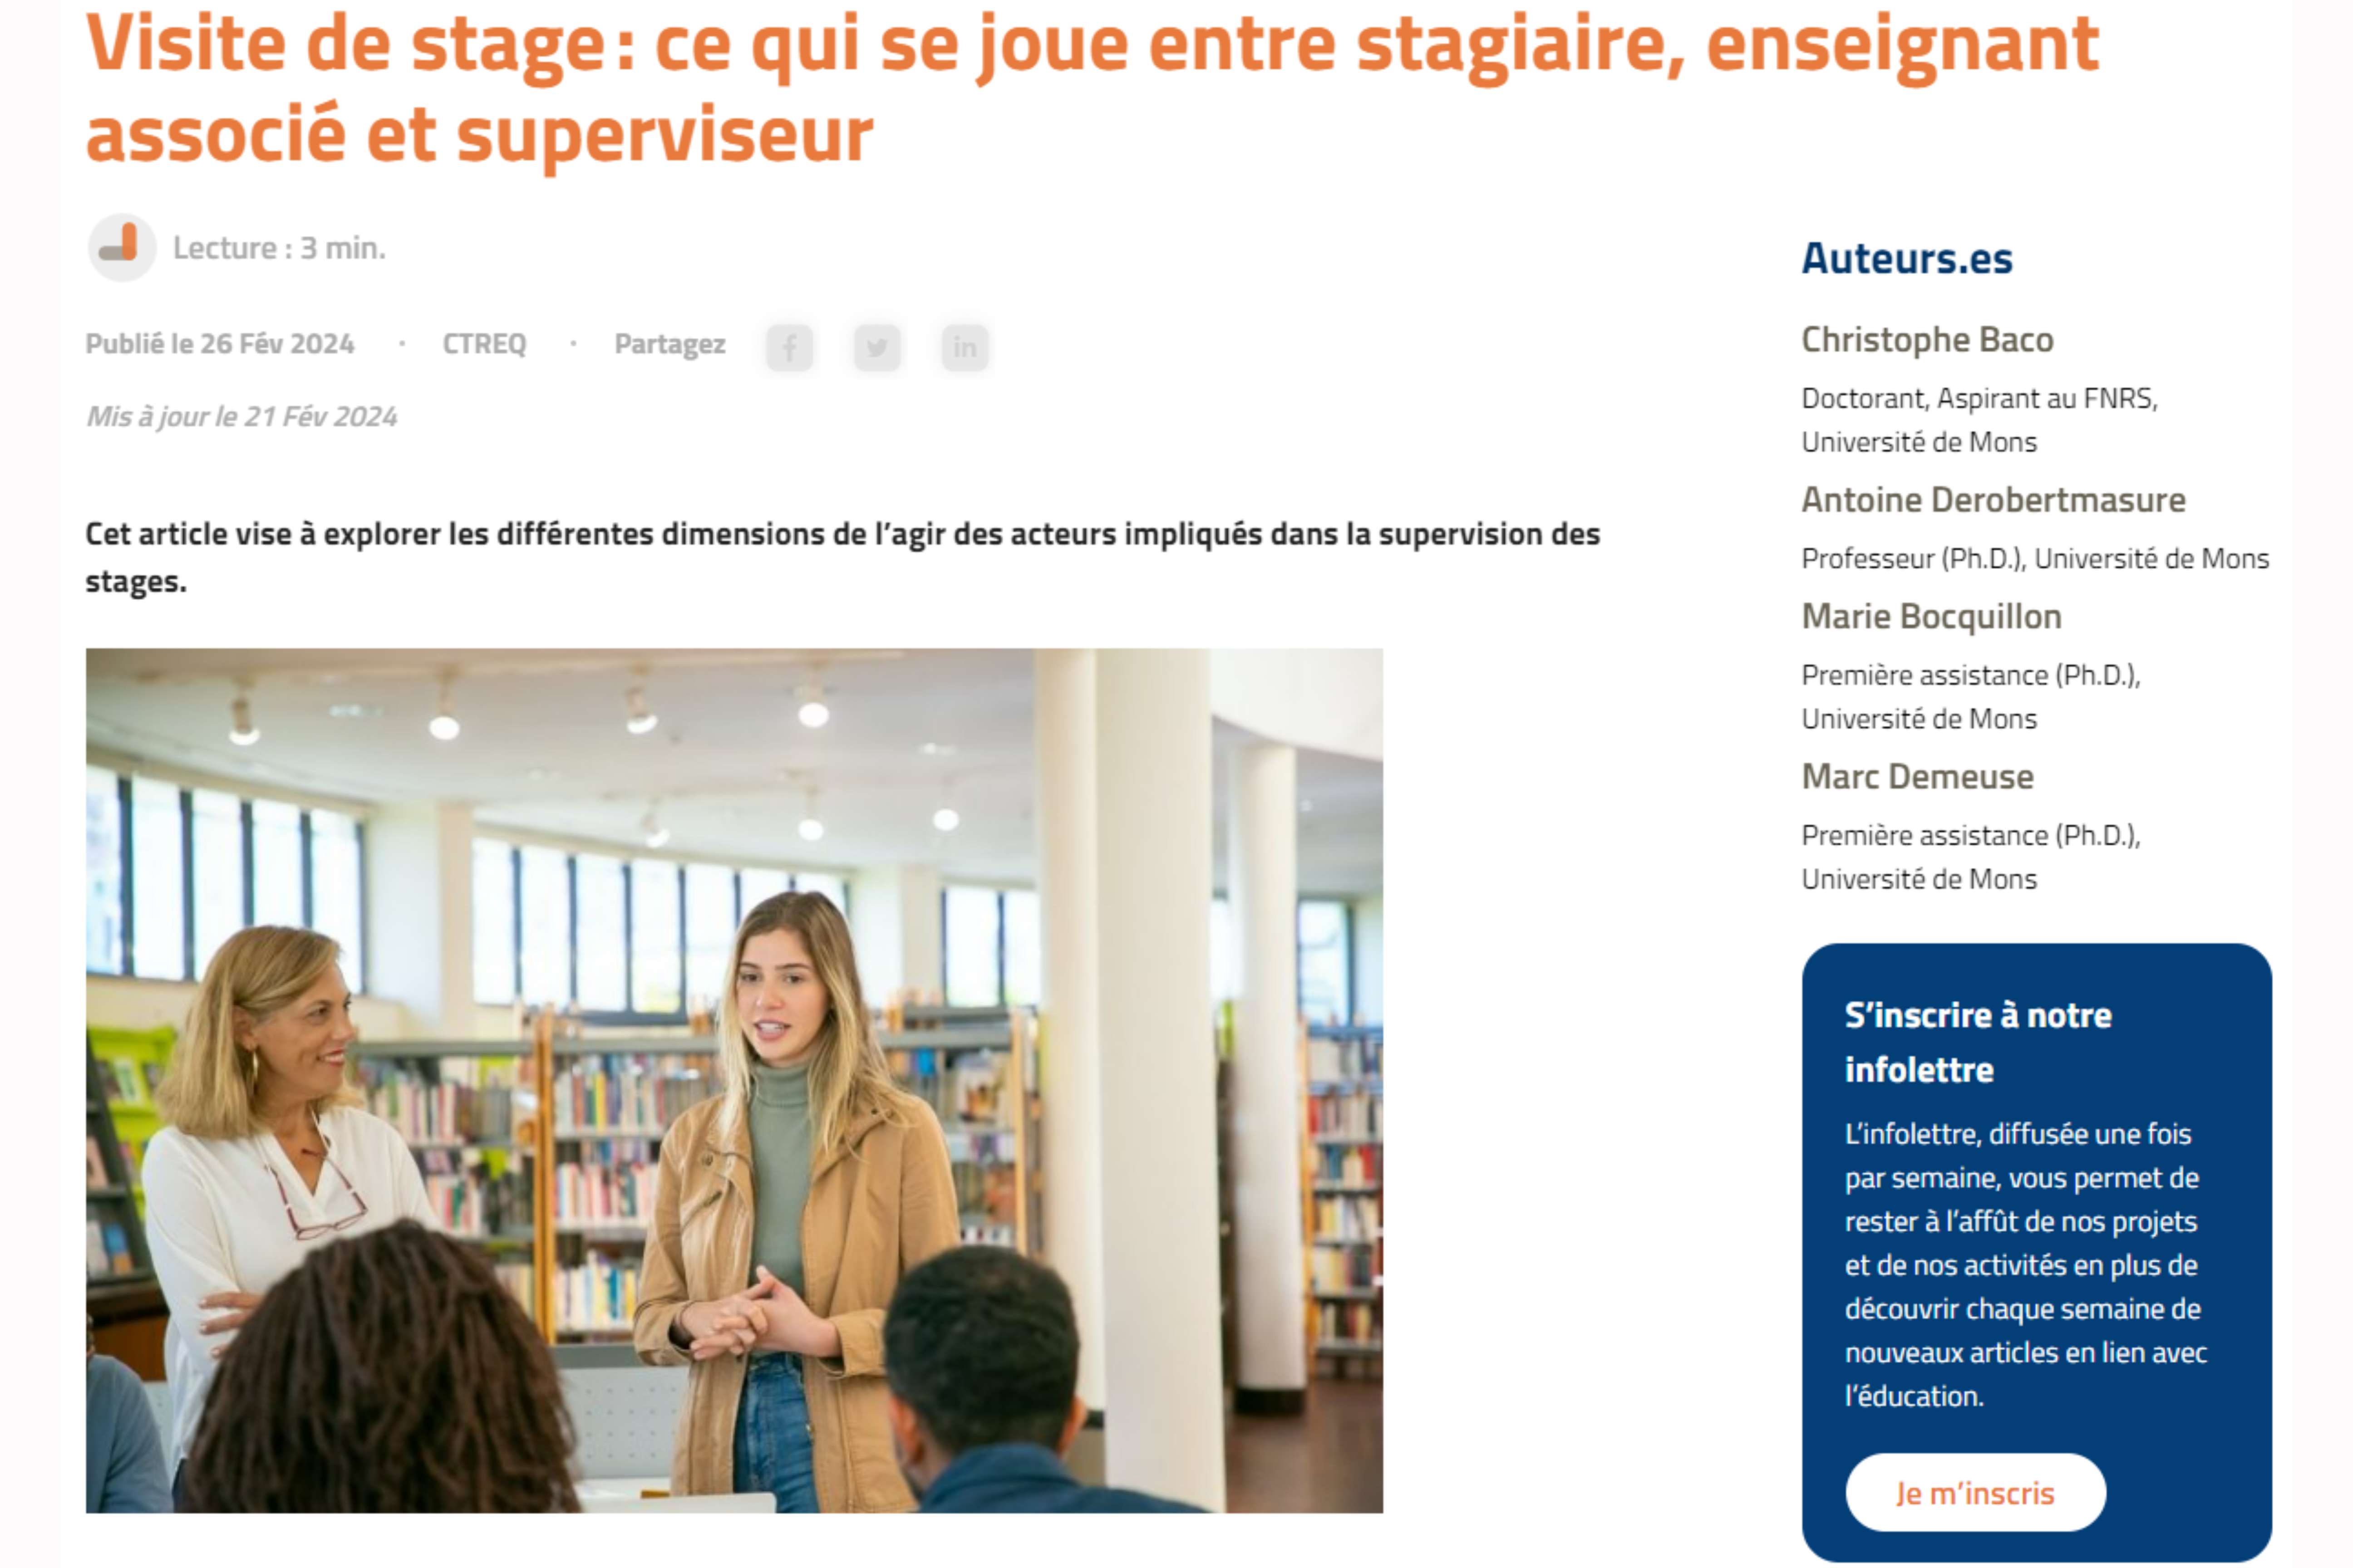The height and width of the screenshot is (1568, 2353).
Task: Open the CTREQ publisher link
Action: tap(484, 344)
